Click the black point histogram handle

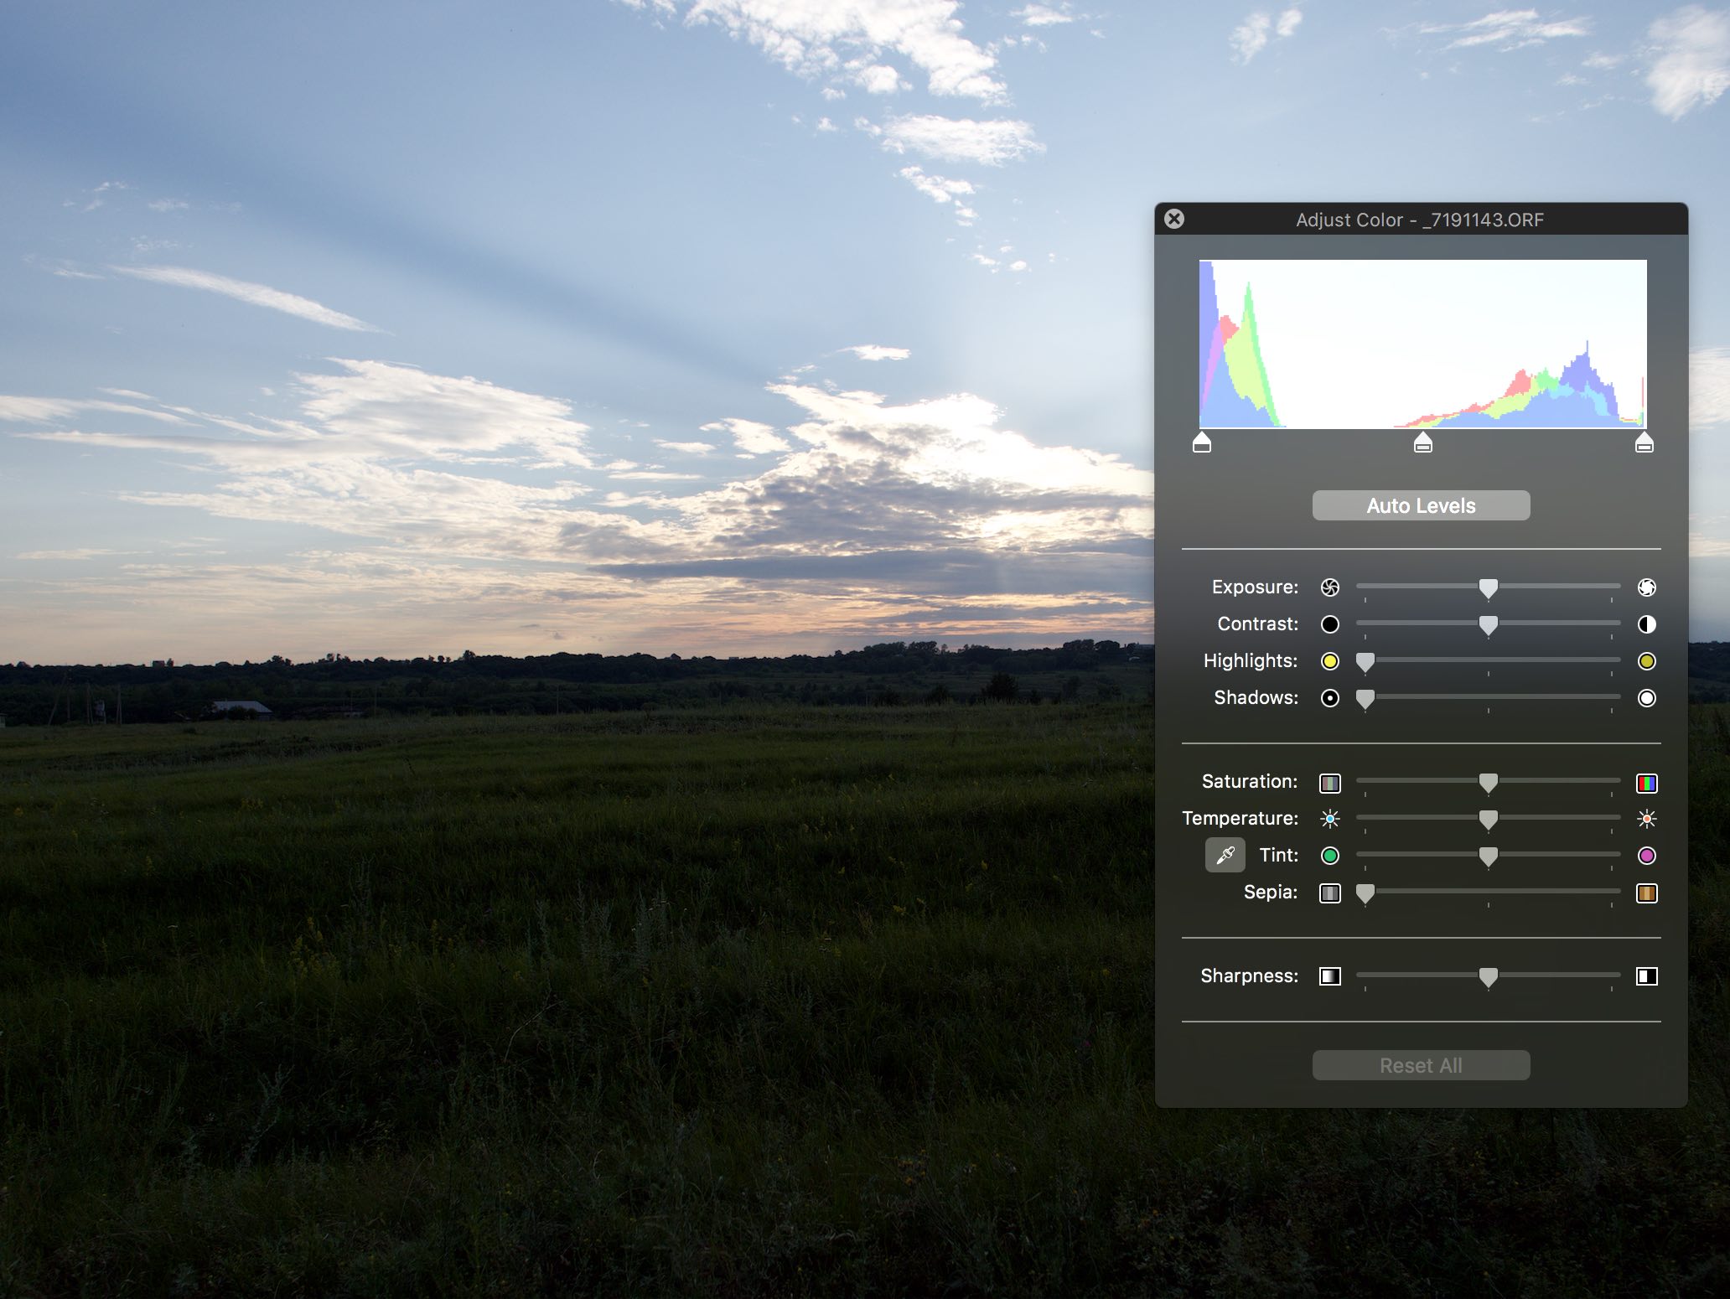pos(1201,442)
